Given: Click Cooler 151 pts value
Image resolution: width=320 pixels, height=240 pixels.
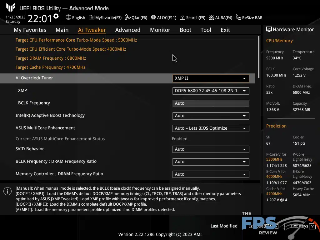Looking at the screenshot, I should 299,143.
